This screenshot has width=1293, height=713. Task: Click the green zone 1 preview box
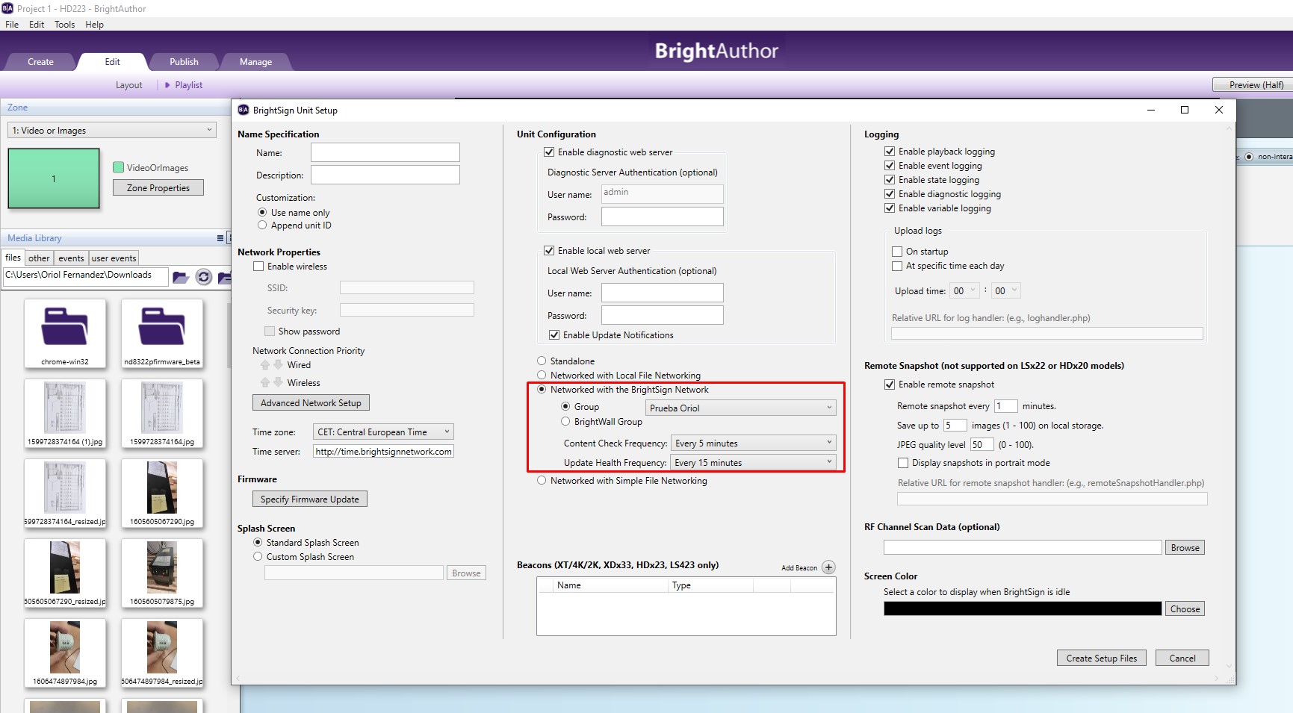point(54,178)
